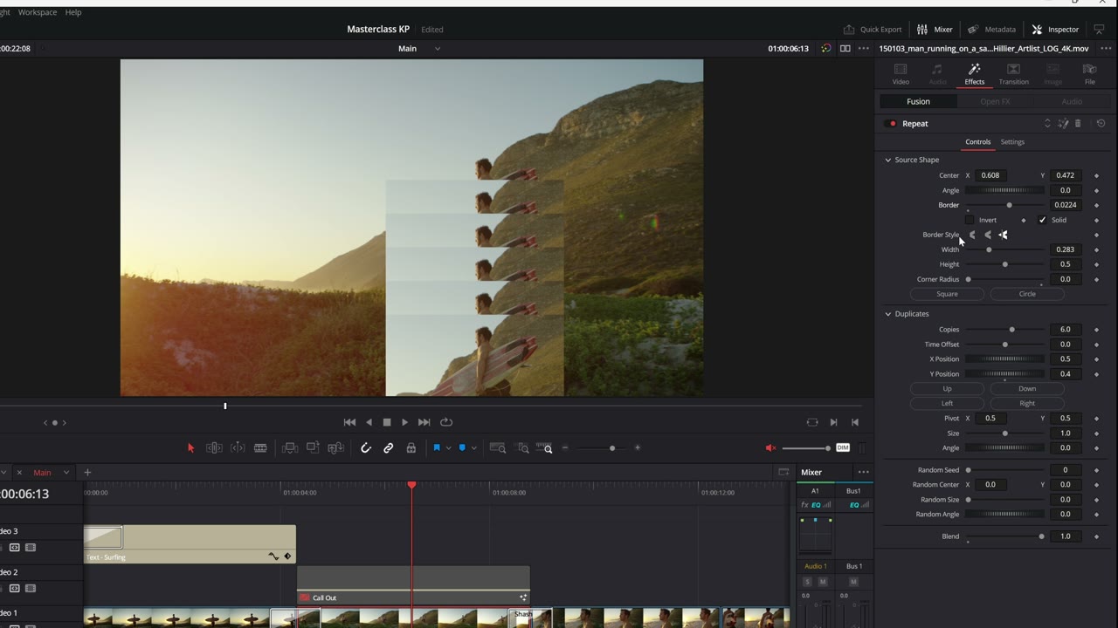
Task: Click the Custom Zoom icon
Action: coord(546,447)
